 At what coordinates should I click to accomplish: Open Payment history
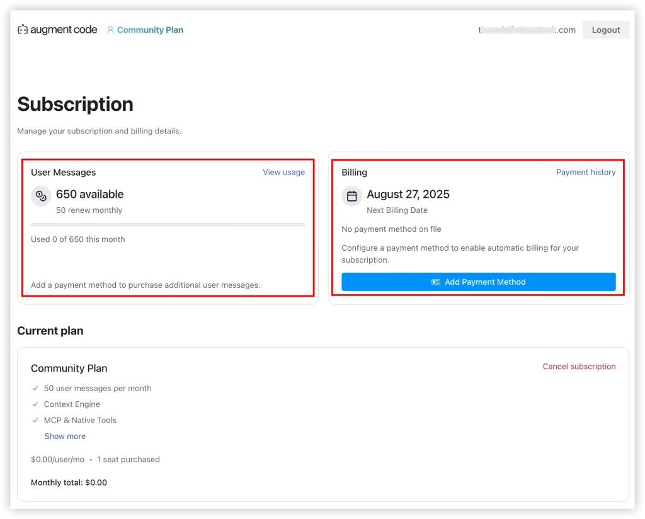[586, 172]
